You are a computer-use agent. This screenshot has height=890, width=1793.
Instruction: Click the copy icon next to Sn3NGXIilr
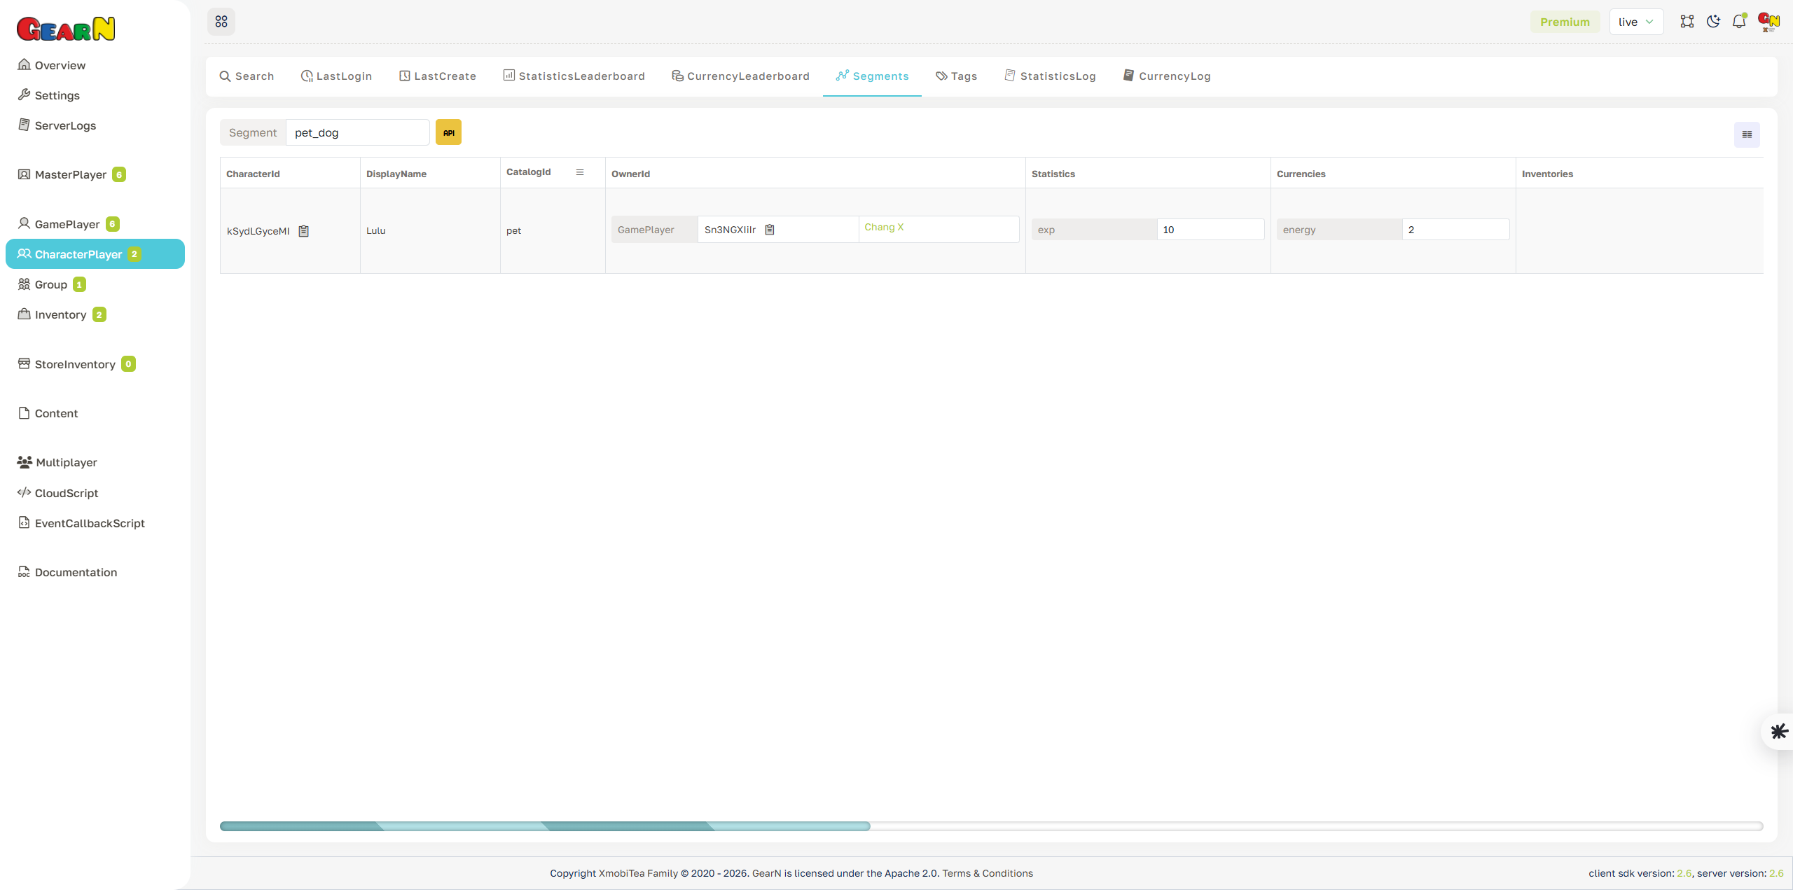(769, 229)
